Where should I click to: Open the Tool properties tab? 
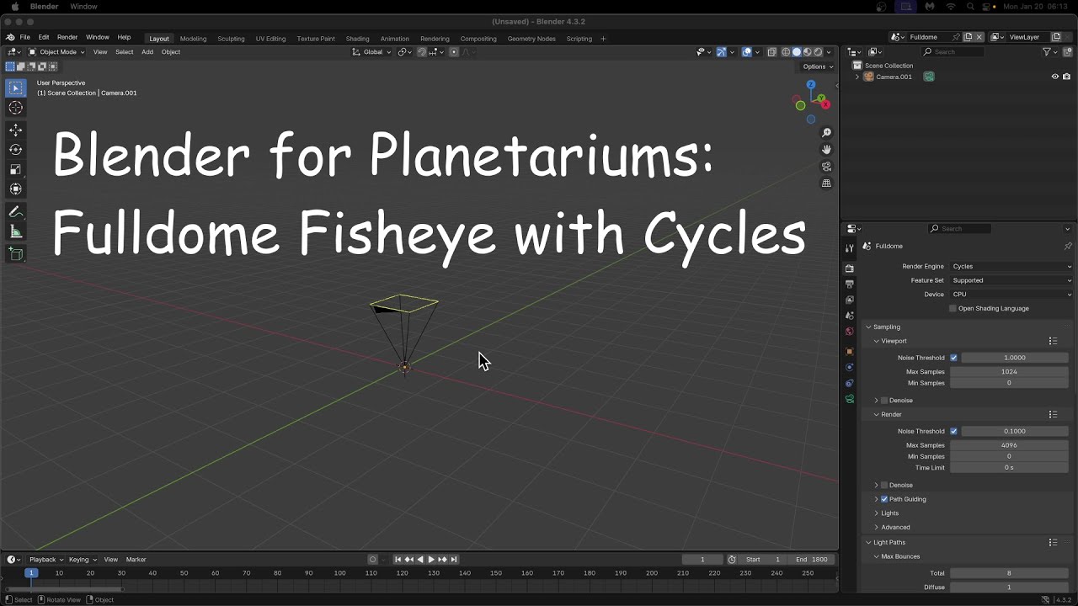(x=850, y=247)
